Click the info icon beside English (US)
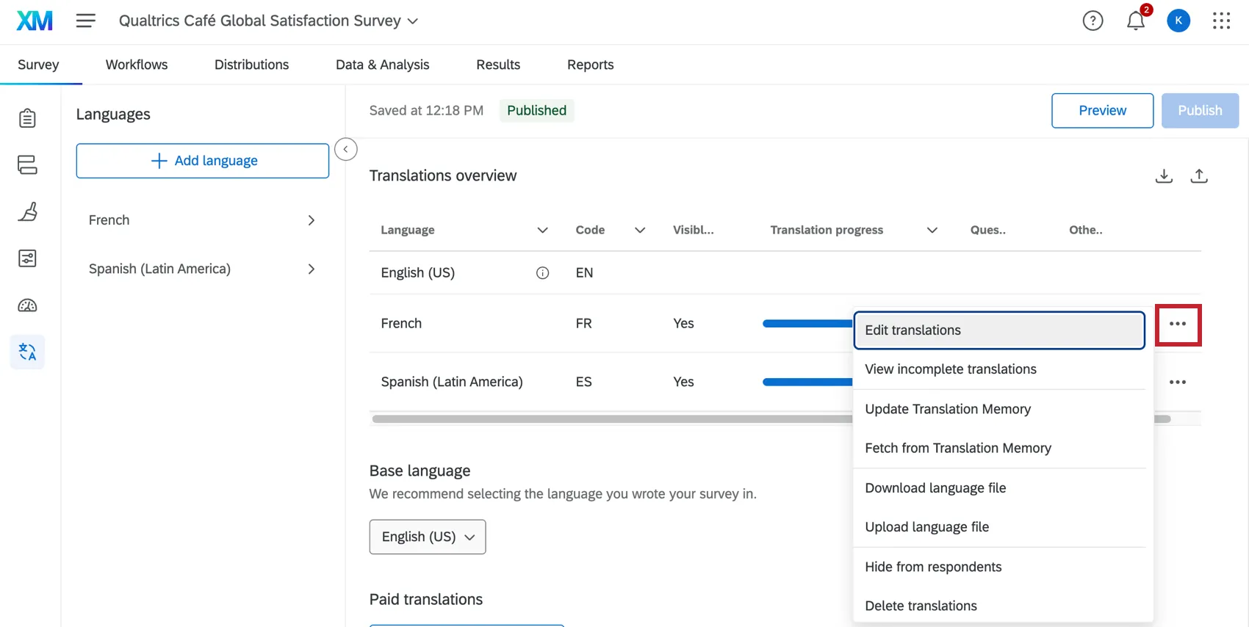 (542, 273)
